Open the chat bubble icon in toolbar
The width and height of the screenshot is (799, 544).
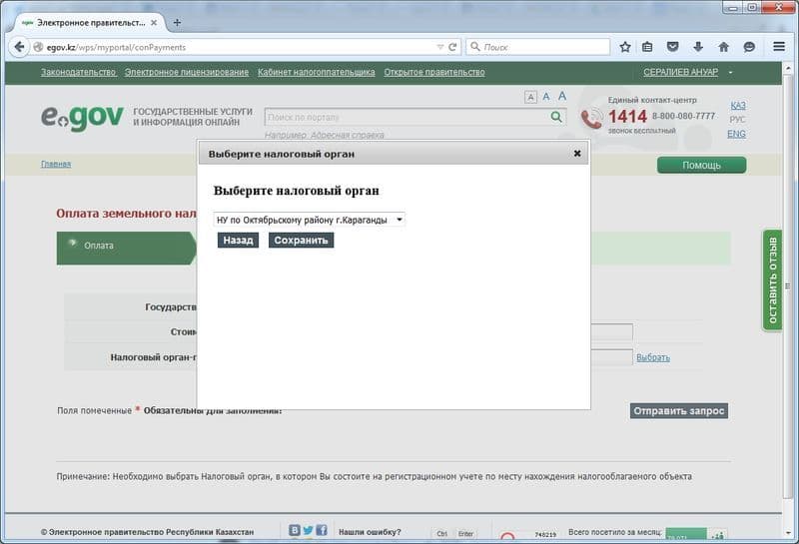point(749,47)
